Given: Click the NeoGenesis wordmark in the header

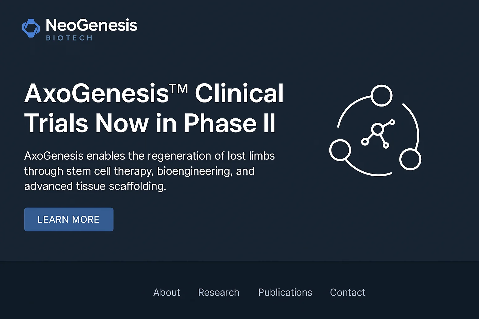Looking at the screenshot, I should click(91, 25).
